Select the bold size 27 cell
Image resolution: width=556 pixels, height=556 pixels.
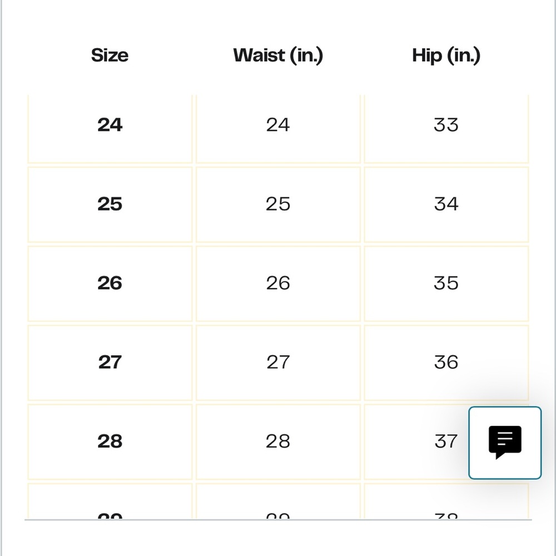pos(110,363)
